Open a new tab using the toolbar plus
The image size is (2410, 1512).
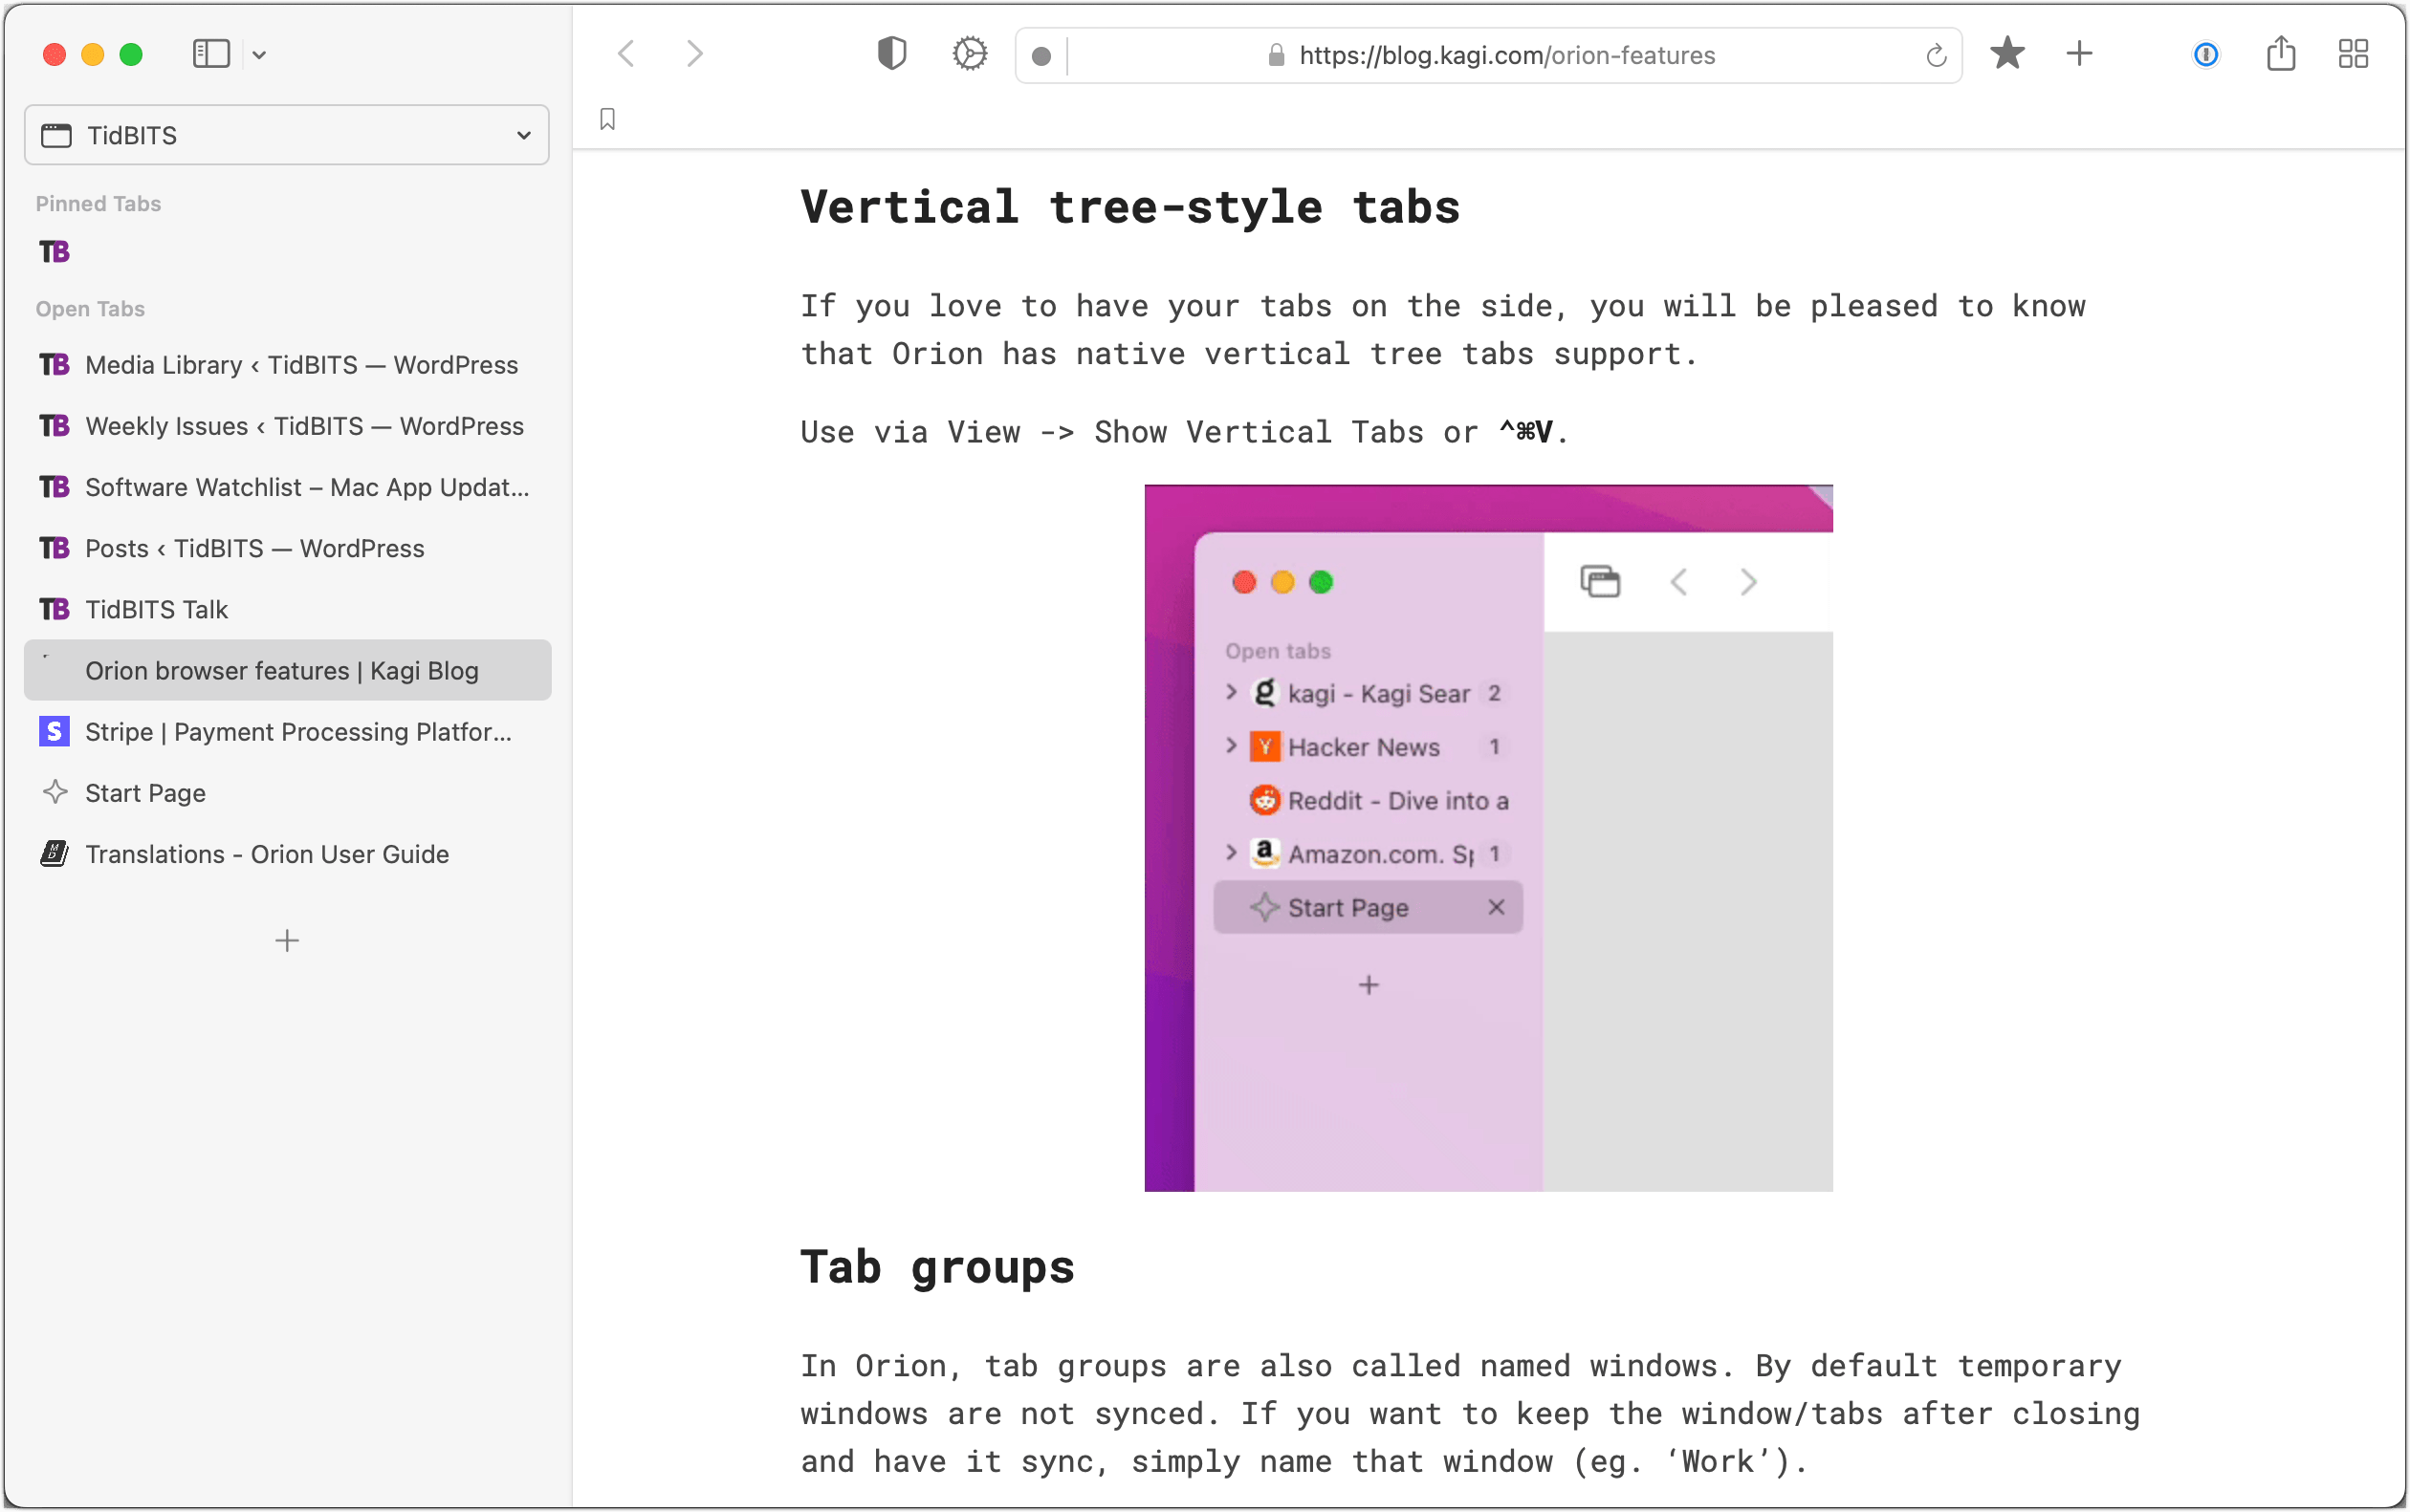(2079, 55)
